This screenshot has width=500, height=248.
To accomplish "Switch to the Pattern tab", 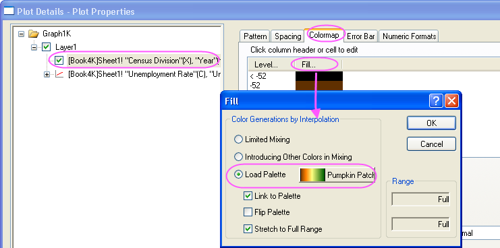I will pyautogui.click(x=255, y=36).
